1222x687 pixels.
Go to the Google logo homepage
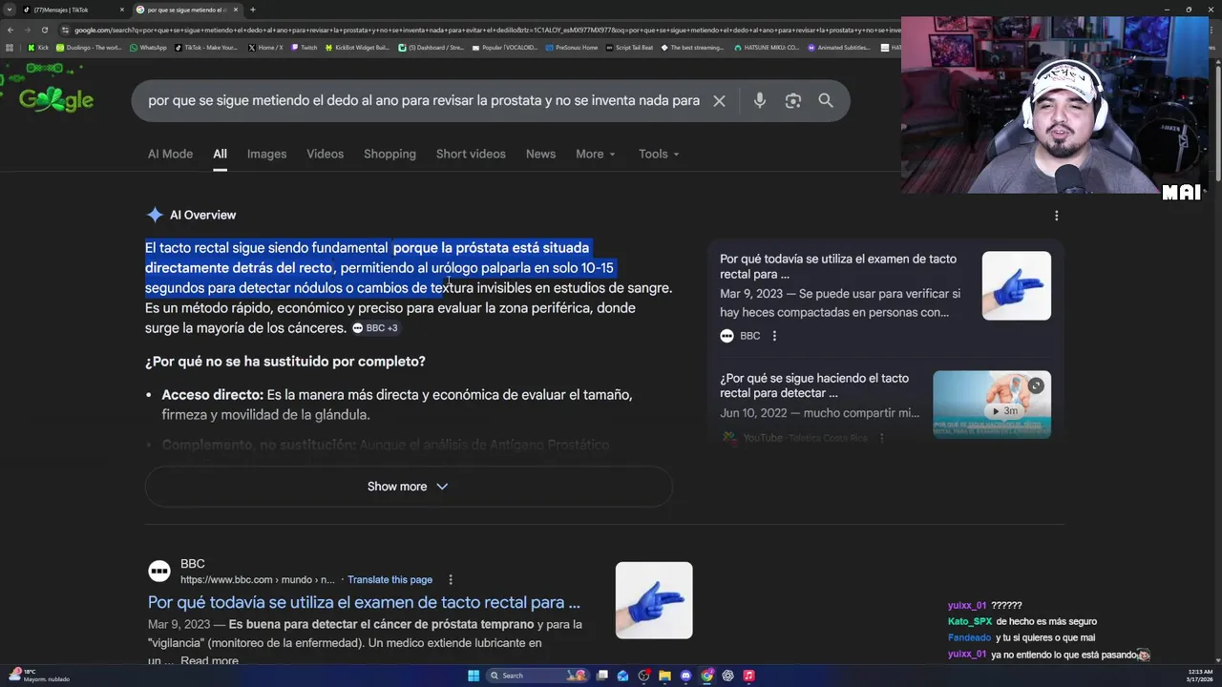point(56,99)
